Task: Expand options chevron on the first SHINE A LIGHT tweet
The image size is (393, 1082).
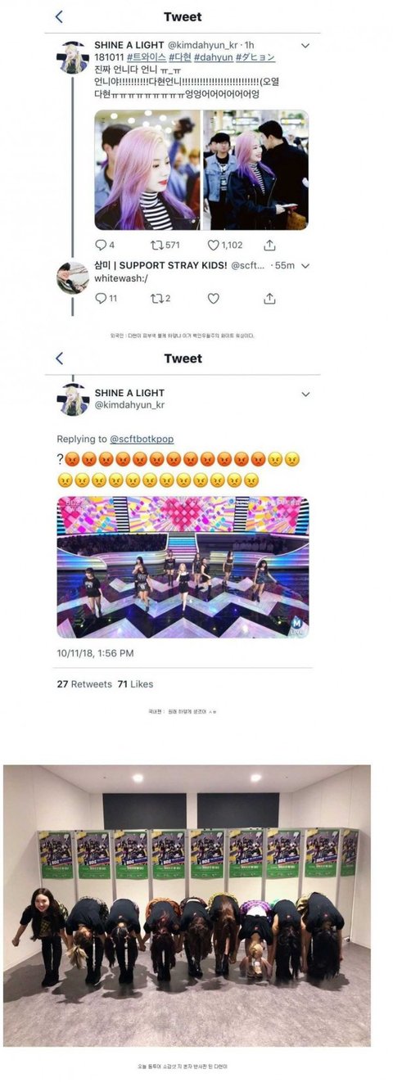Action: pos(305,46)
